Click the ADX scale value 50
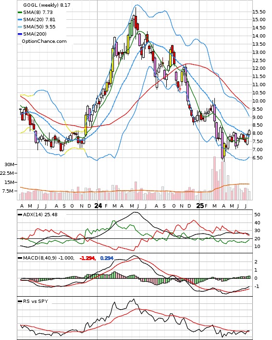Screen dimensions: 272x340 pyautogui.click(x=258, y=215)
